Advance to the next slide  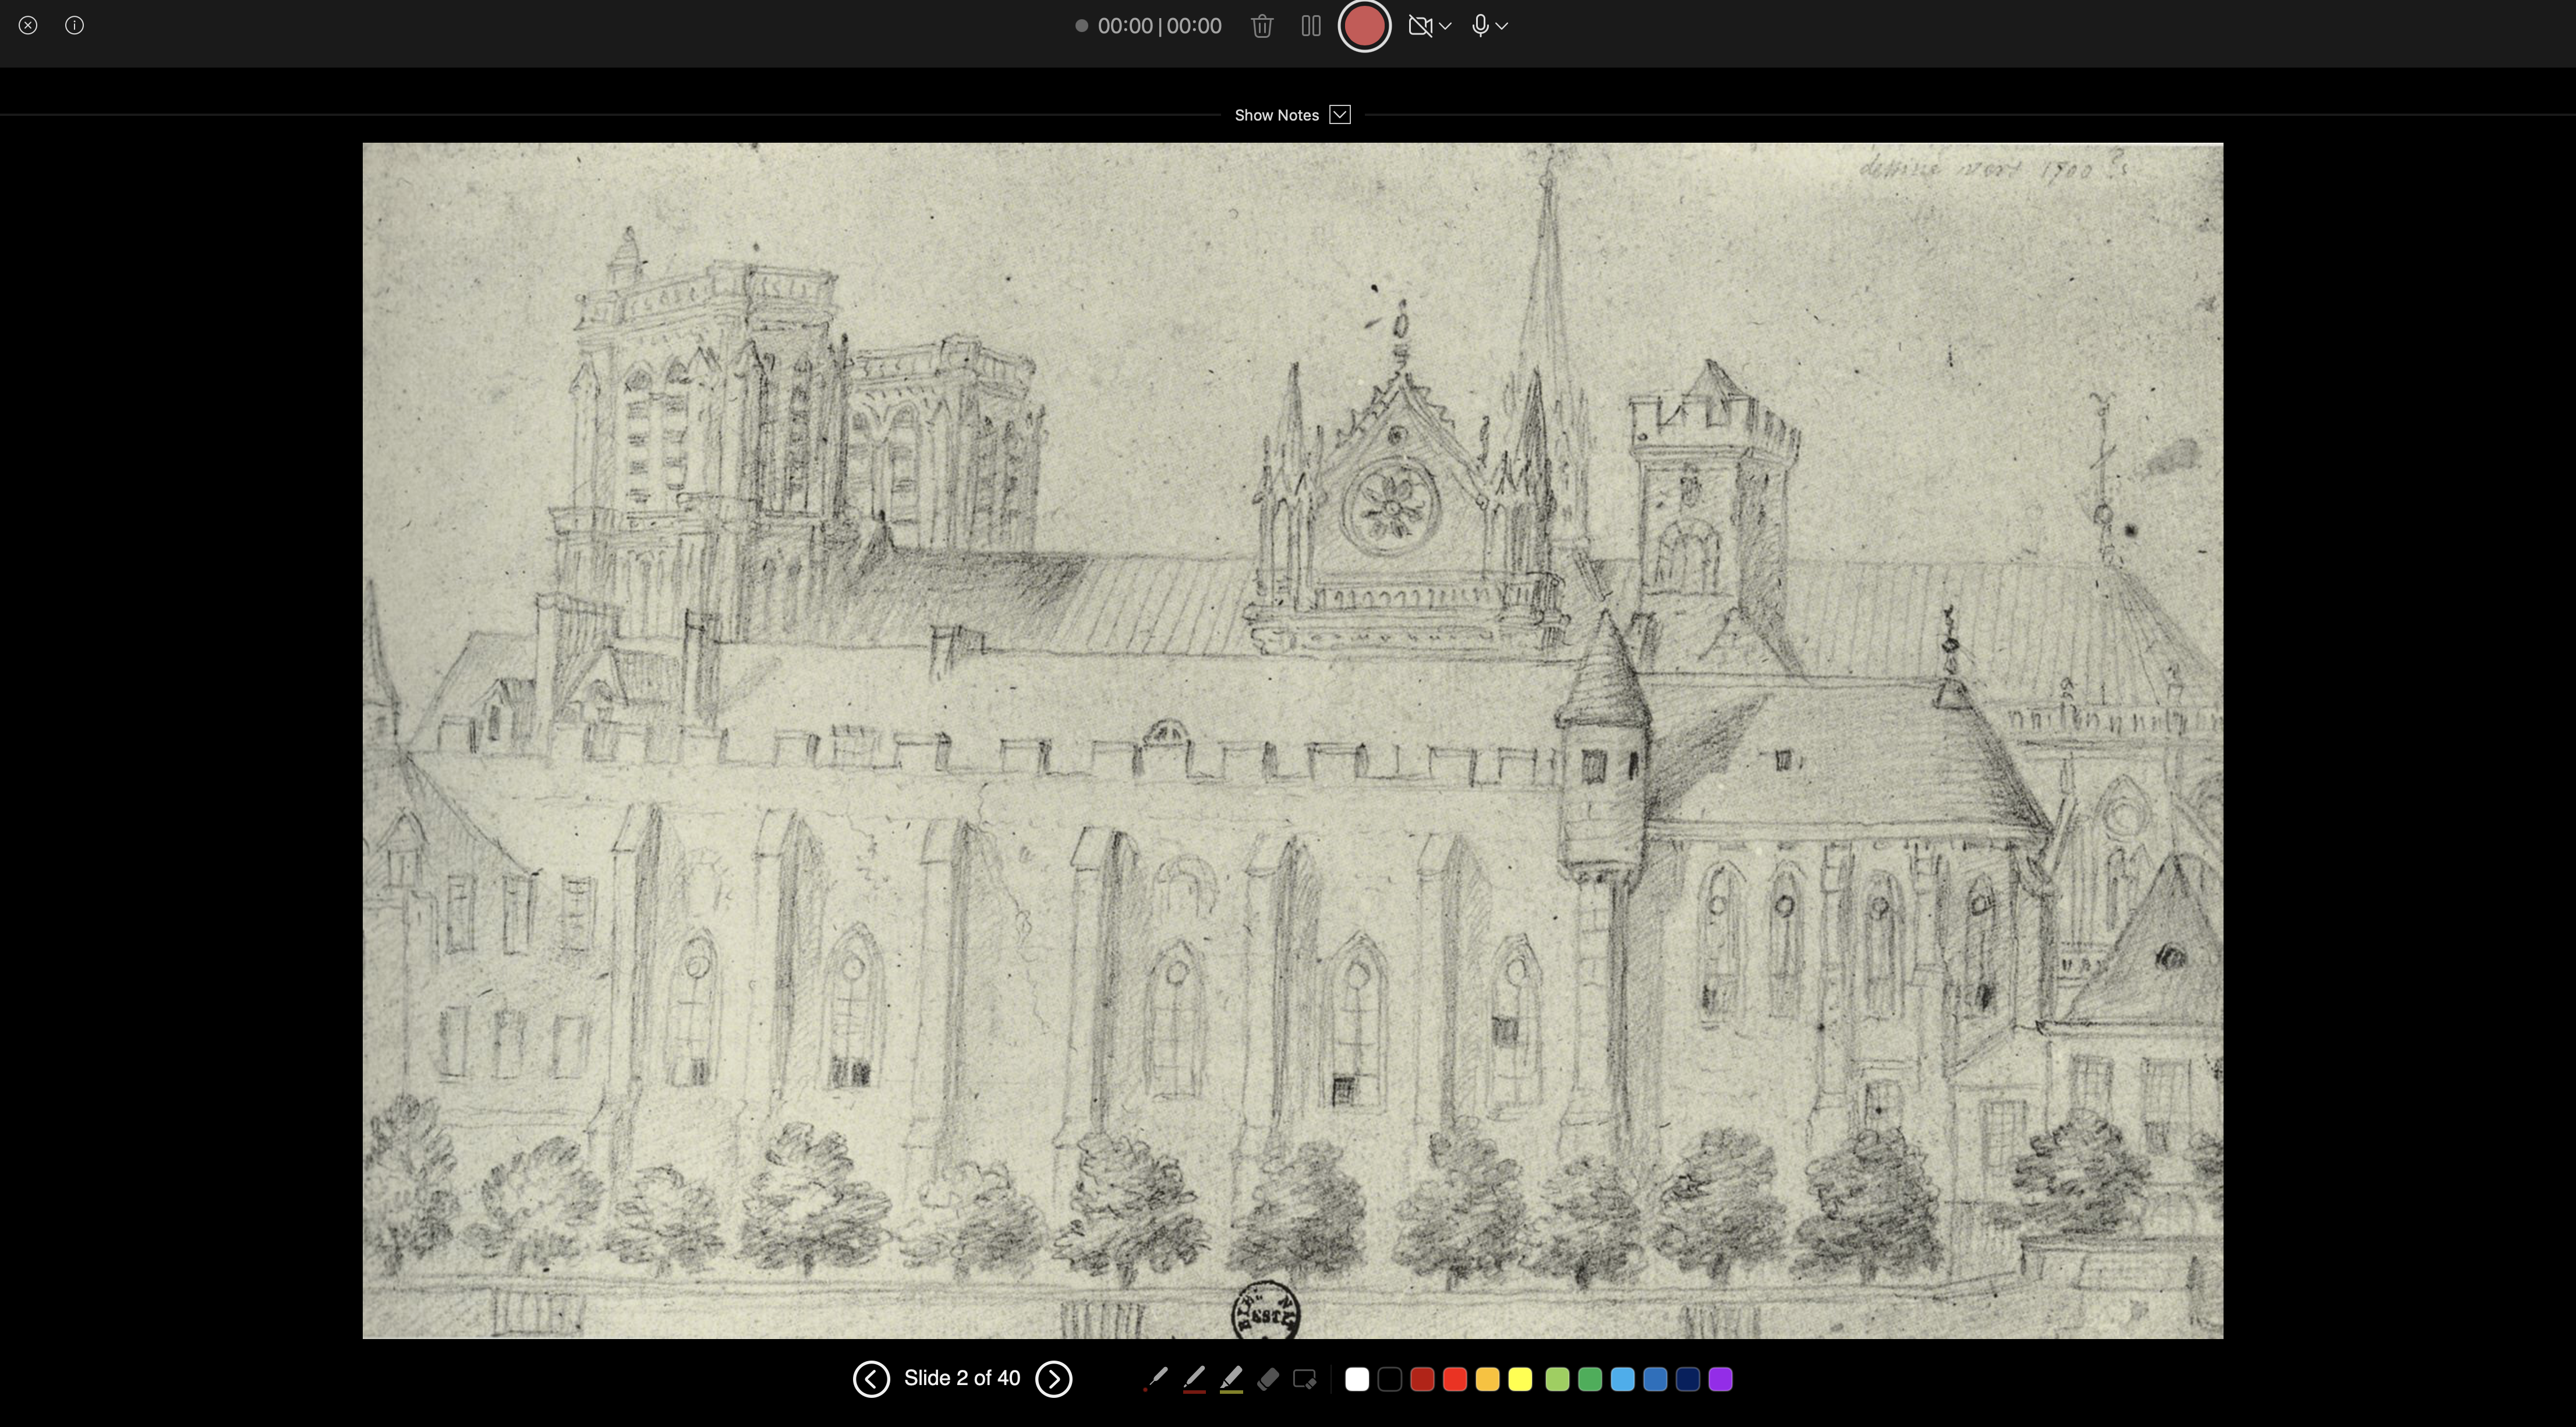coord(1053,1379)
